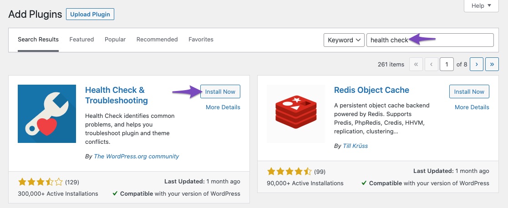Open the Recommended tab

tap(157, 40)
